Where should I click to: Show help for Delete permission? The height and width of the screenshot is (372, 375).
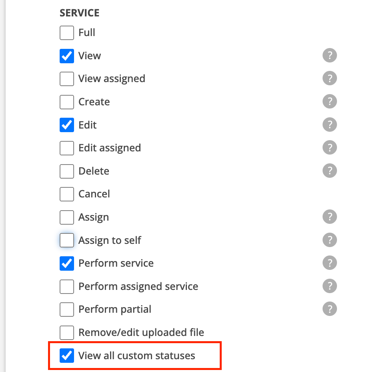(x=329, y=171)
